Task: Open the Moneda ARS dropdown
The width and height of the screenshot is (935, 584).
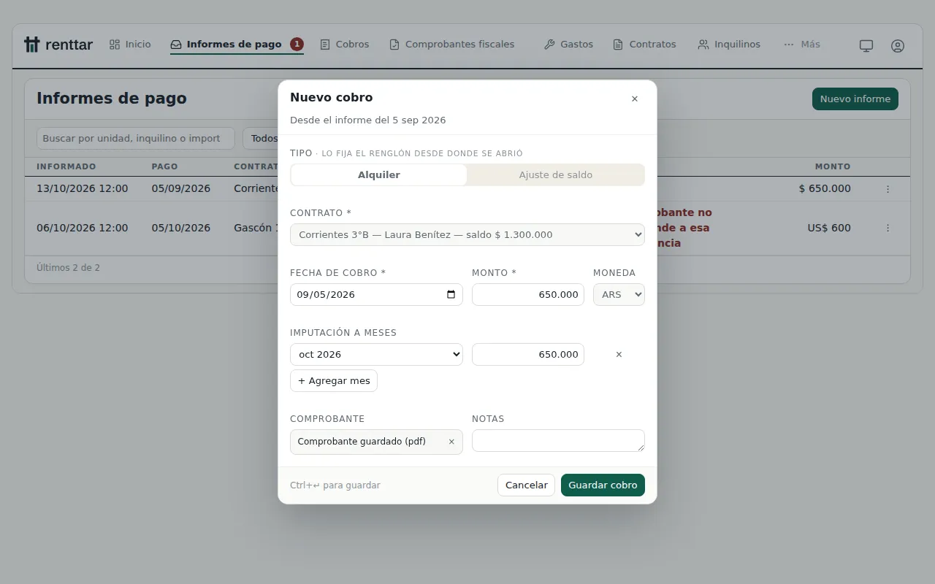Action: tap(619, 294)
